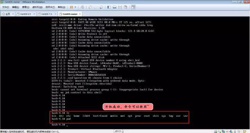Click the orange suspend/pause VM button

[72, 7]
